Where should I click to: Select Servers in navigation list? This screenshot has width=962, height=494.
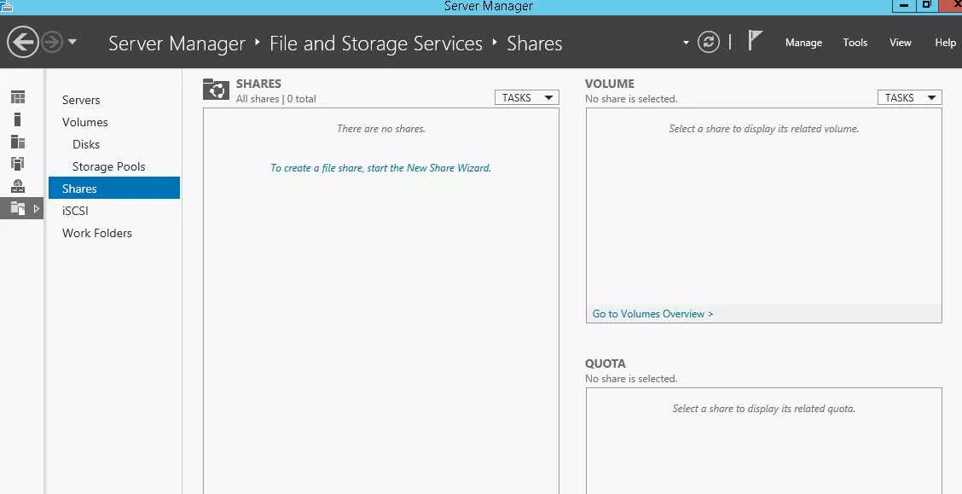81,100
